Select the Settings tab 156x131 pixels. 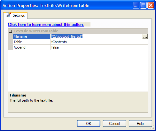point(15,15)
